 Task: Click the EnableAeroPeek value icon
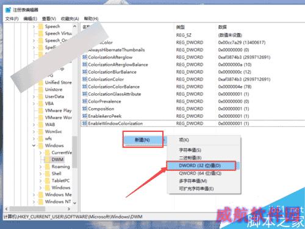85,116
